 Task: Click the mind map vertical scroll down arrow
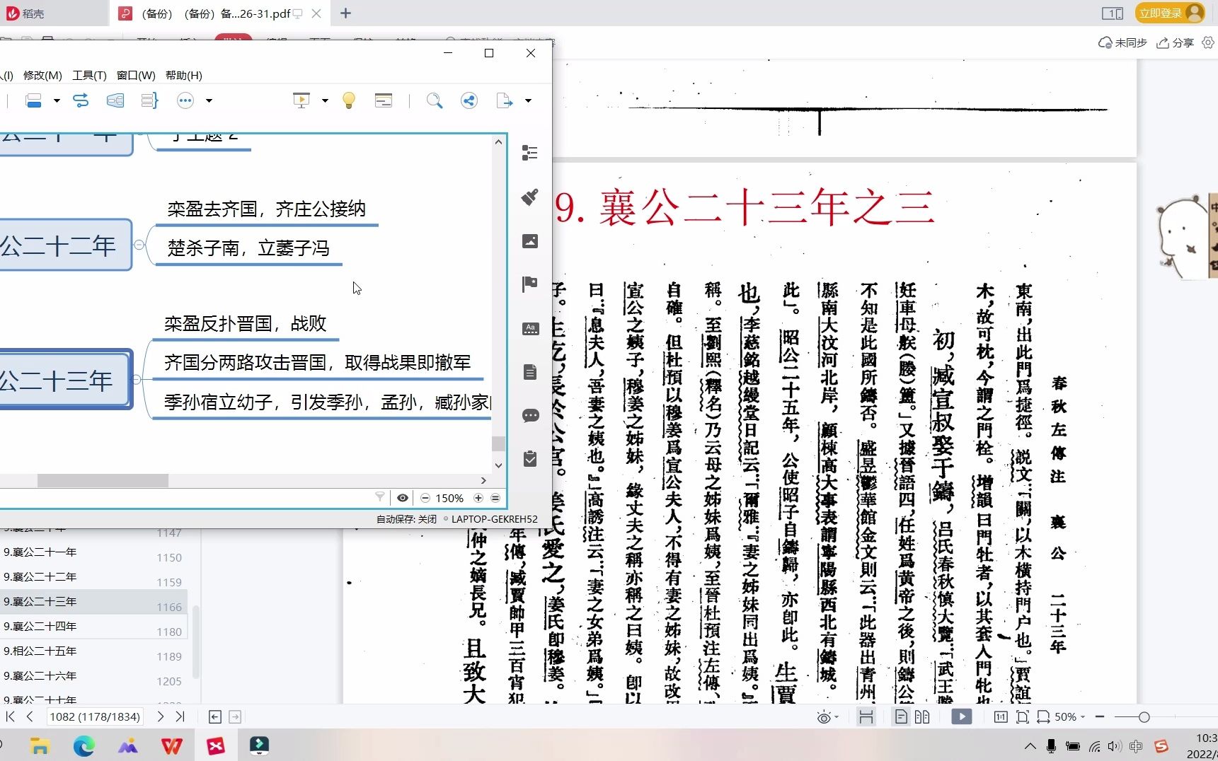(498, 465)
